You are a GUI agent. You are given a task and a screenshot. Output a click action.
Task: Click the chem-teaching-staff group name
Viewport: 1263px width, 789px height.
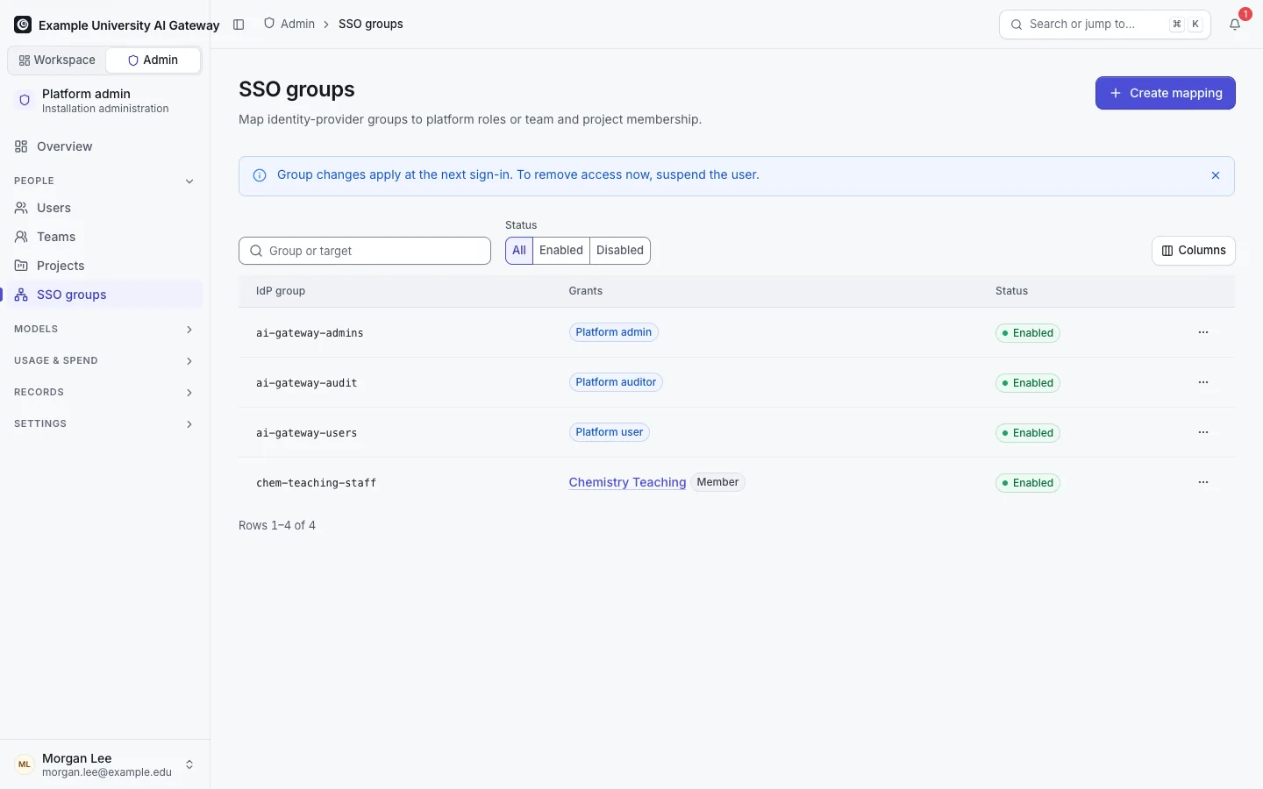pyautogui.click(x=316, y=483)
